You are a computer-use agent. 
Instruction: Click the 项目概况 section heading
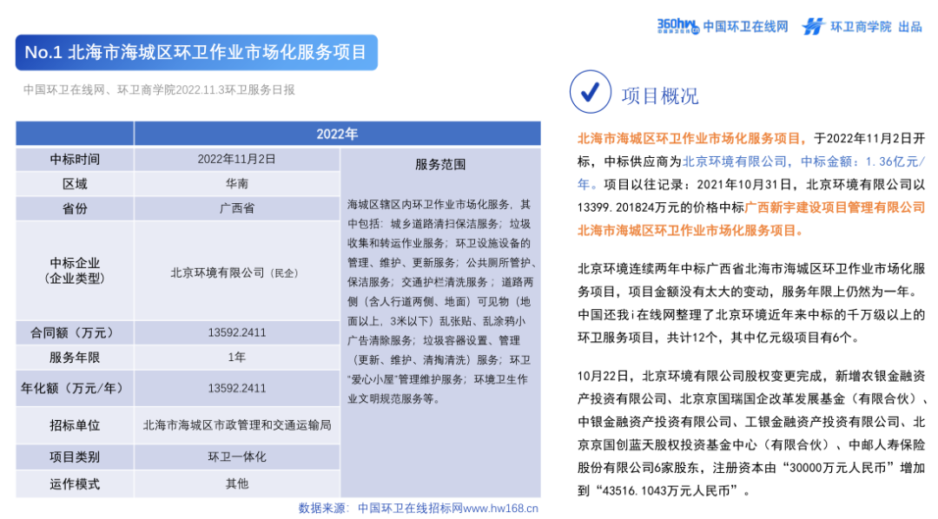[x=660, y=95]
